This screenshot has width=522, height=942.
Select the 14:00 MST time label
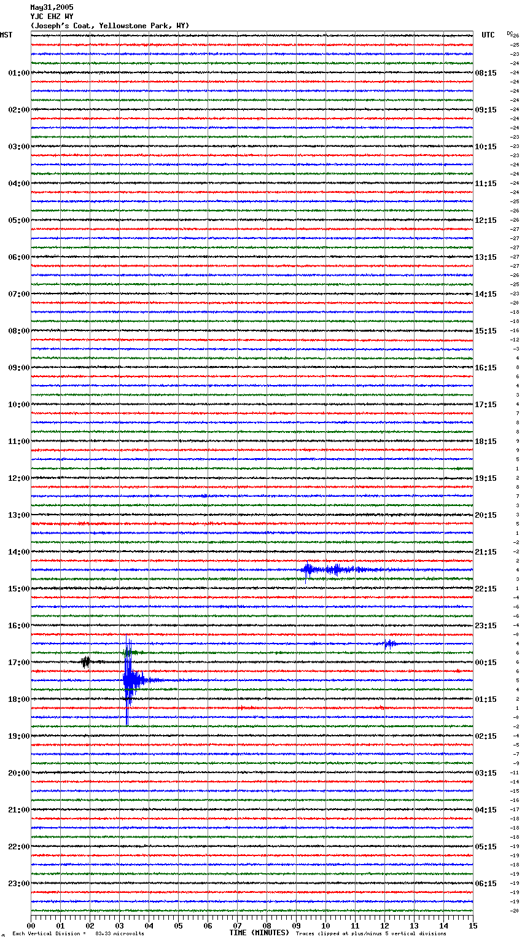(x=19, y=552)
